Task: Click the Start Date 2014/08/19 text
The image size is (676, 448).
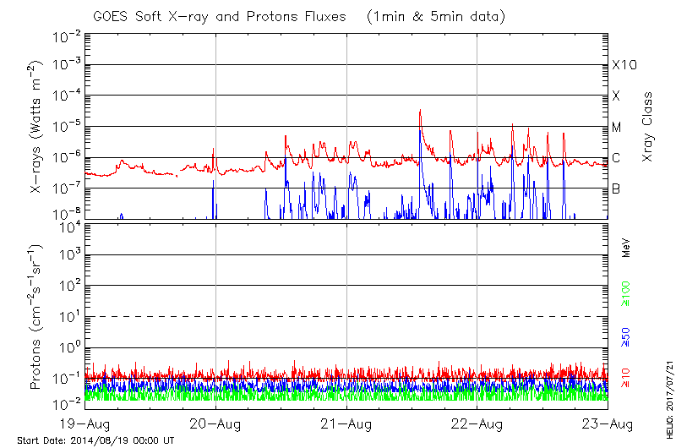Action: tap(95, 440)
